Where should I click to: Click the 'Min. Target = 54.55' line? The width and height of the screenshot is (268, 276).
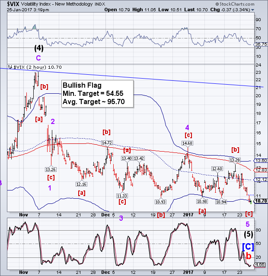click(93, 93)
